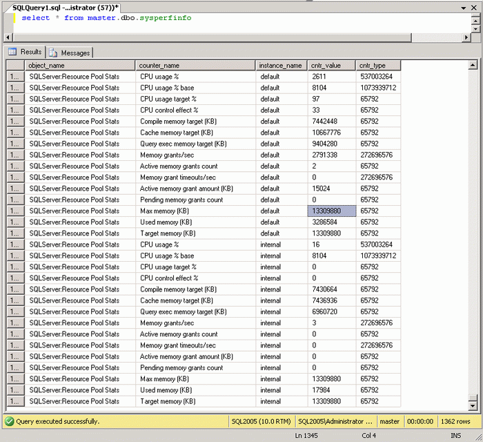483x442 pixels.
Task: Click the success checkmark status icon
Action: (x=9, y=421)
